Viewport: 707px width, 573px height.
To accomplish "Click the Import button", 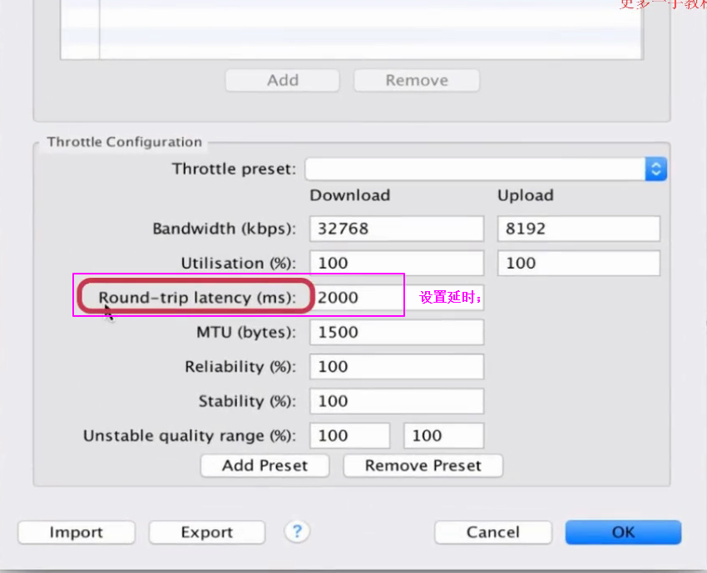I will pyautogui.click(x=76, y=532).
